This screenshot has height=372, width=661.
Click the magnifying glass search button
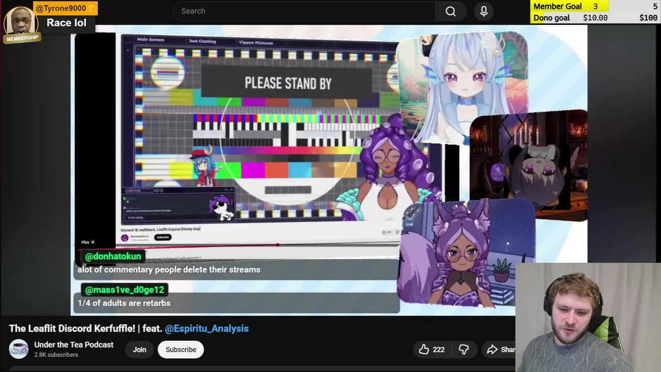click(x=451, y=11)
